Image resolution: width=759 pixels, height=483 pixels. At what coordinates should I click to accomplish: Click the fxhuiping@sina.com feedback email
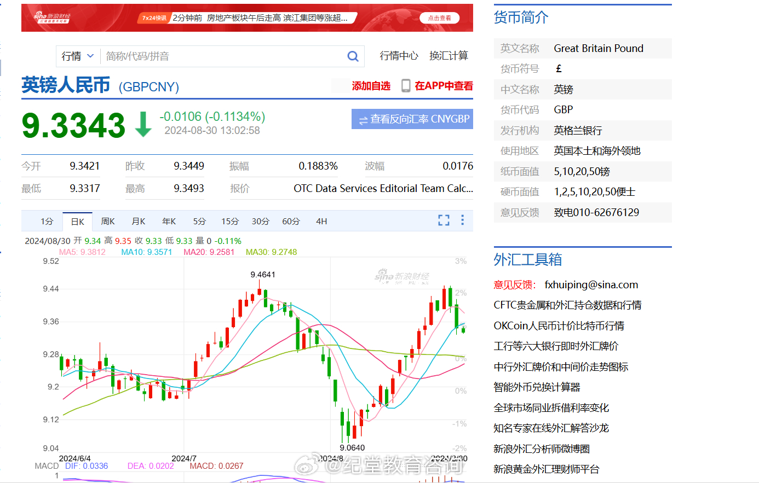click(x=591, y=284)
